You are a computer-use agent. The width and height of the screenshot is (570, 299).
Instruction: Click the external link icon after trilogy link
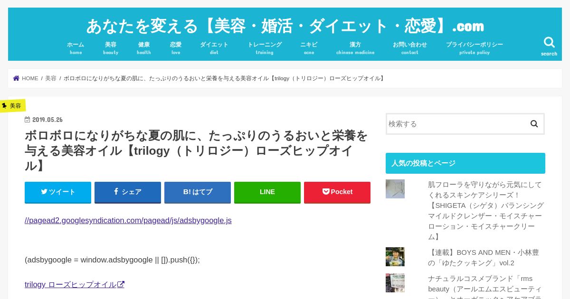[121, 284]
